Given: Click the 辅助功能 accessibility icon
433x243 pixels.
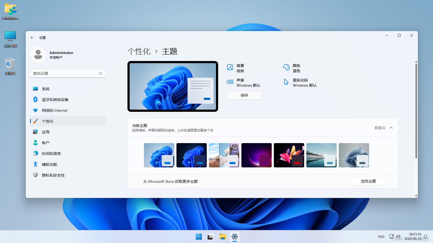Looking at the screenshot, I should click(x=35, y=164).
